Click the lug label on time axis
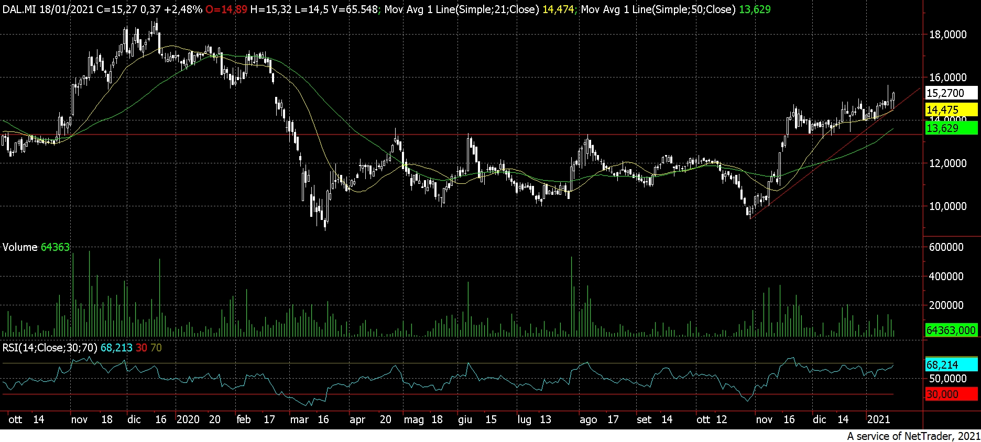 [525, 419]
